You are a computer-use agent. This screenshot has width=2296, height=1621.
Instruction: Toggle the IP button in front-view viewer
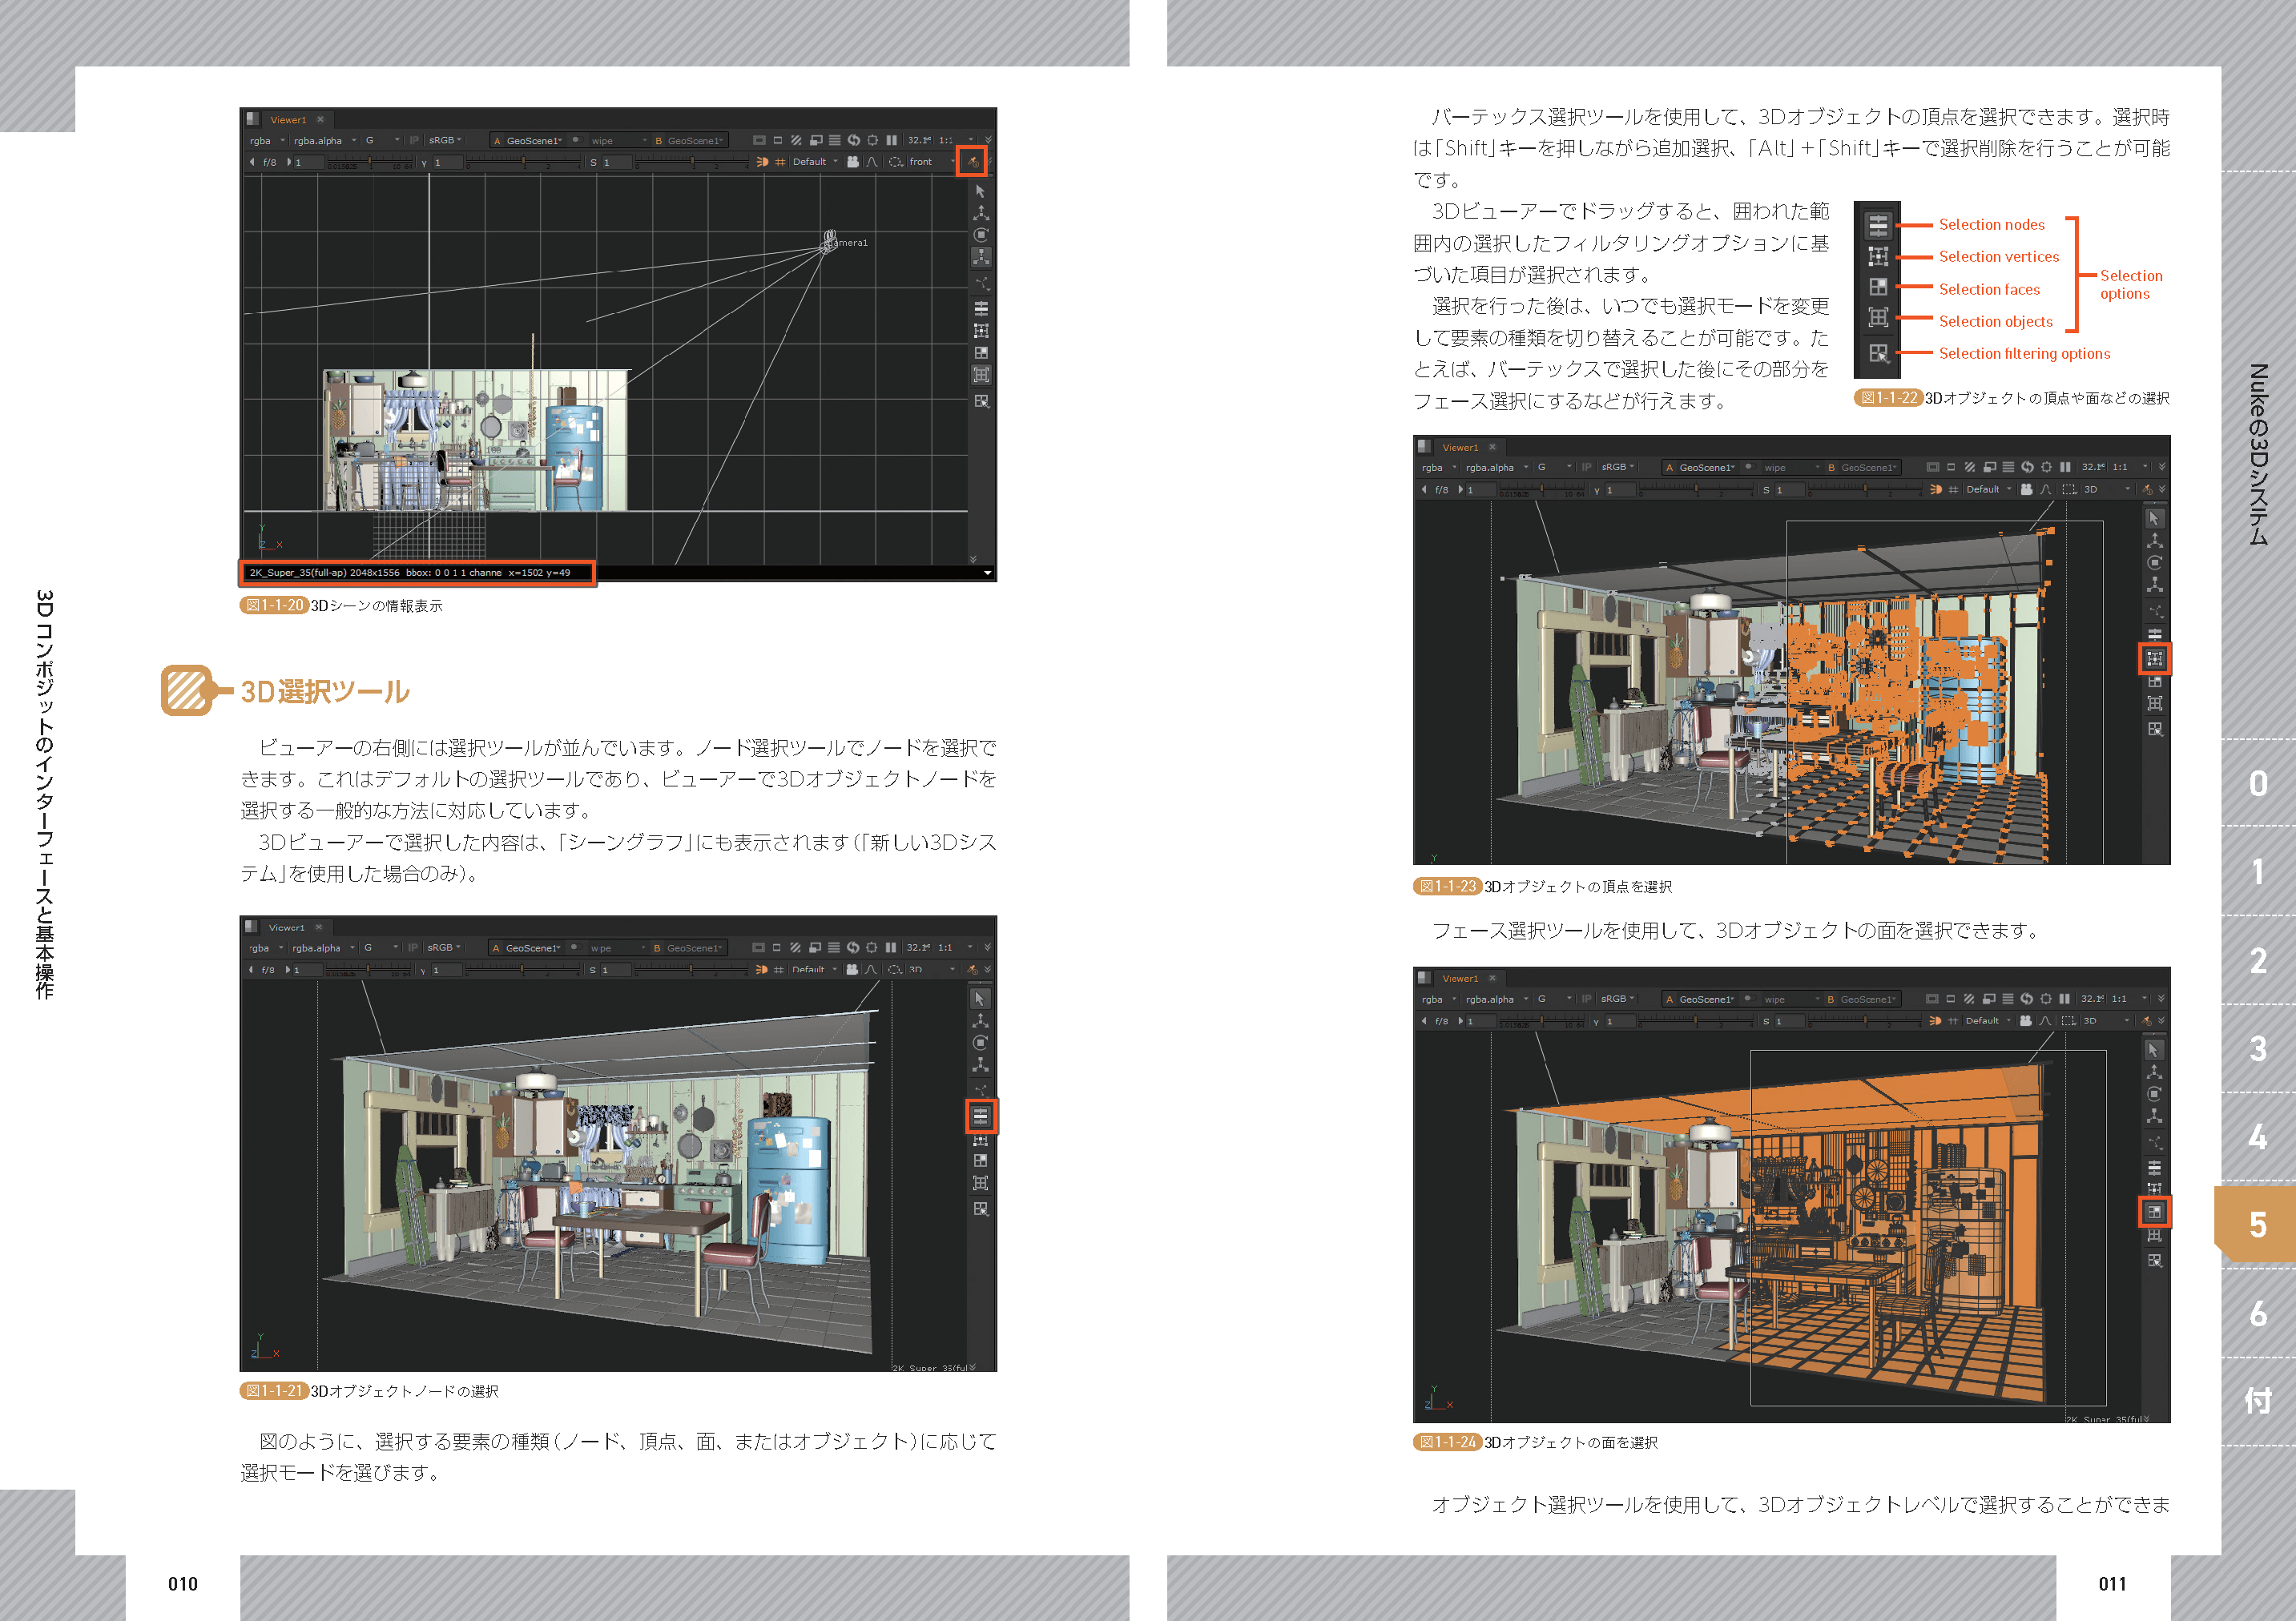pyautogui.click(x=414, y=140)
